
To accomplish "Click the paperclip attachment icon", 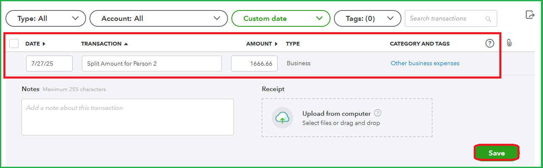I will [509, 43].
